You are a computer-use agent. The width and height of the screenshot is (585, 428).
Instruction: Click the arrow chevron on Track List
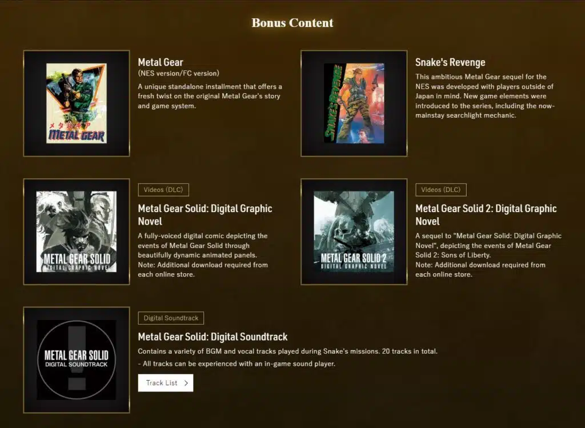[x=186, y=383]
